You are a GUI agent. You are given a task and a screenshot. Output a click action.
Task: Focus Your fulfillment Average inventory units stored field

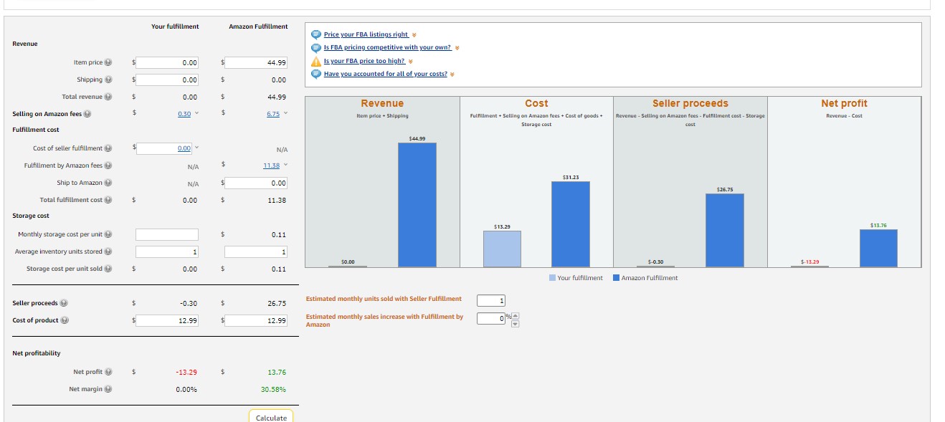pos(167,251)
